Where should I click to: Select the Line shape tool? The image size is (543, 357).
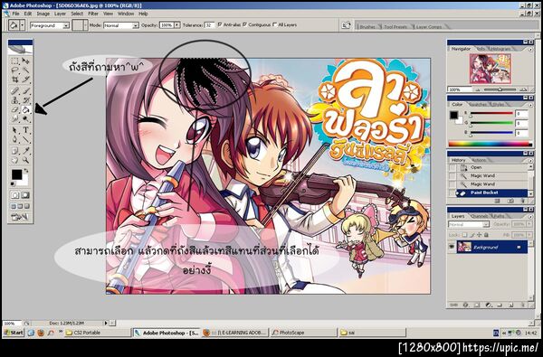25,140
